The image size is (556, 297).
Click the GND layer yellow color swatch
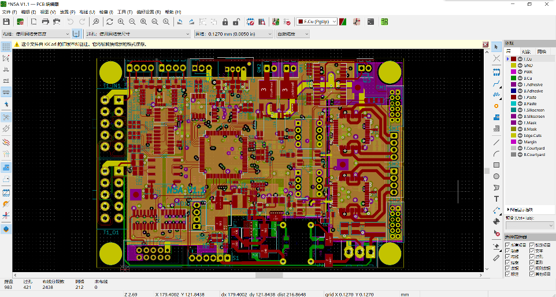(513, 65)
